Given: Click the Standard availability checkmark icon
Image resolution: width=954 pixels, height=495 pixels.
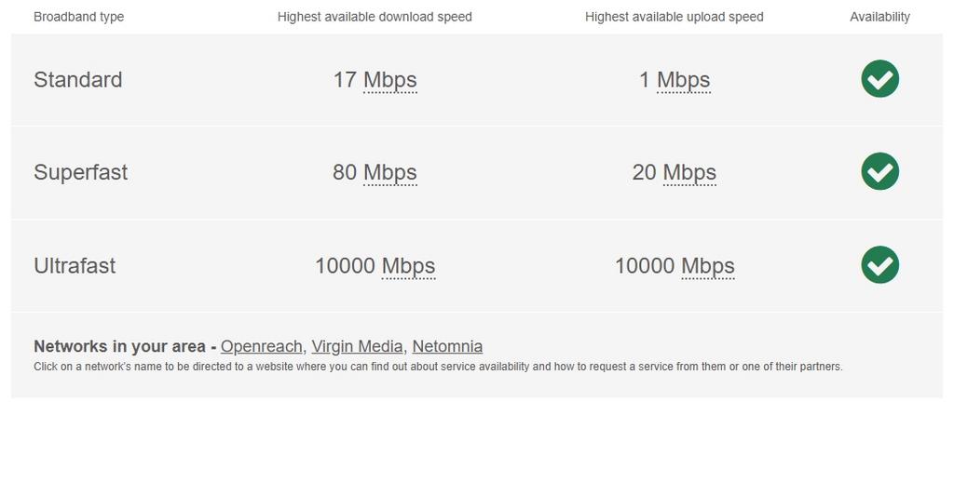Looking at the screenshot, I should 879,79.
